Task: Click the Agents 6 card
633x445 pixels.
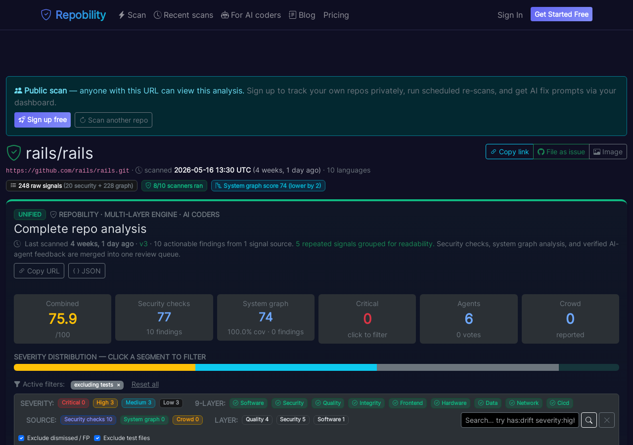Action: click(x=469, y=319)
